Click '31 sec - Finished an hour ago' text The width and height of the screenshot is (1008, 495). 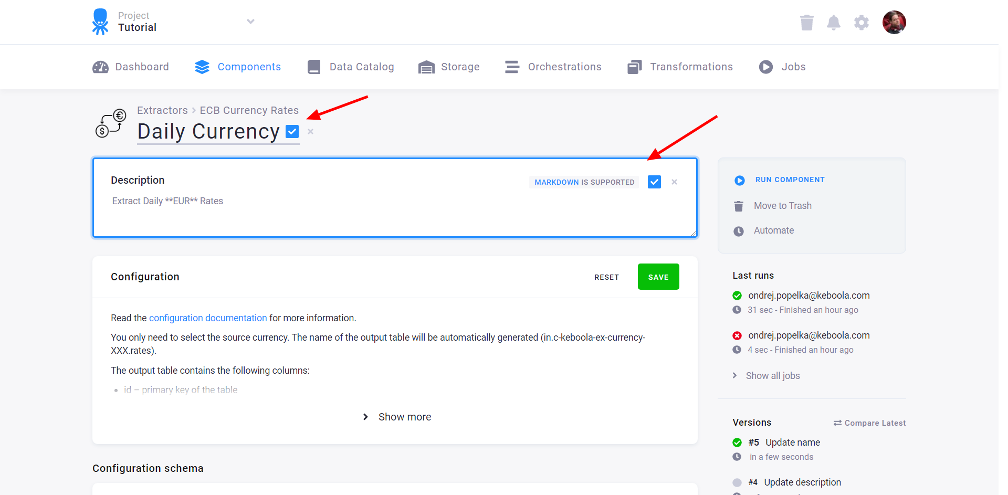[803, 310]
